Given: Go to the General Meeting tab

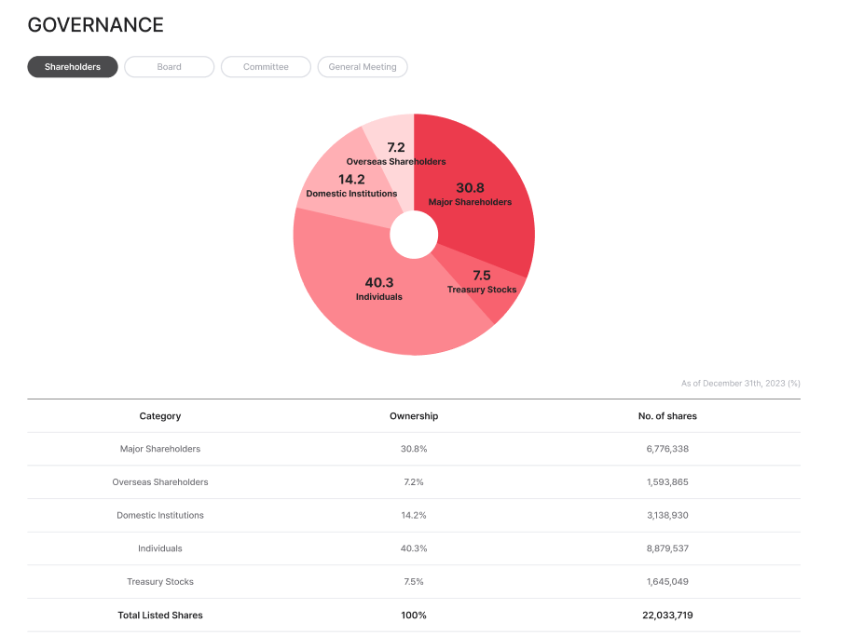Looking at the screenshot, I should [363, 67].
